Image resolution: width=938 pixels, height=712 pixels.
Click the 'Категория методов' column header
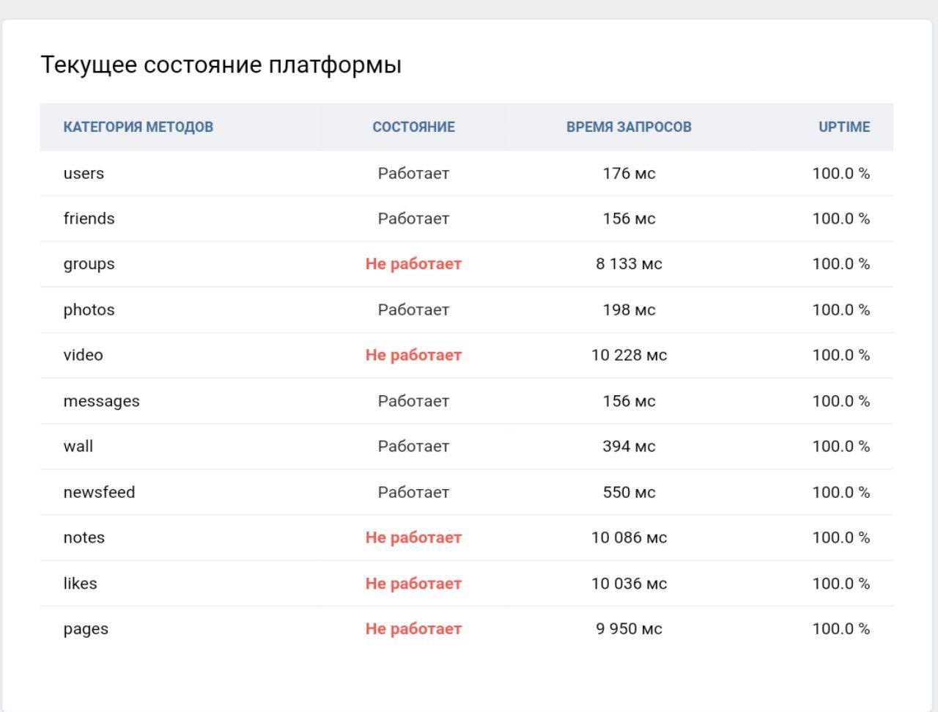(x=139, y=127)
